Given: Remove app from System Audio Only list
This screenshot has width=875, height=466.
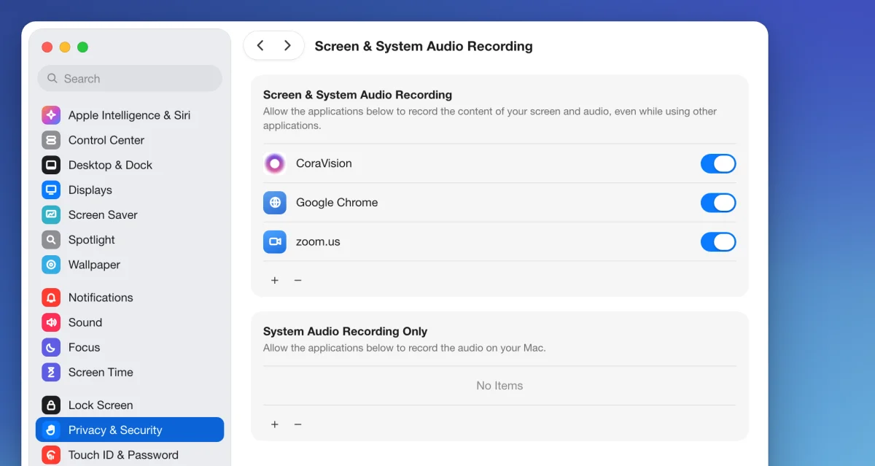Looking at the screenshot, I should (297, 424).
